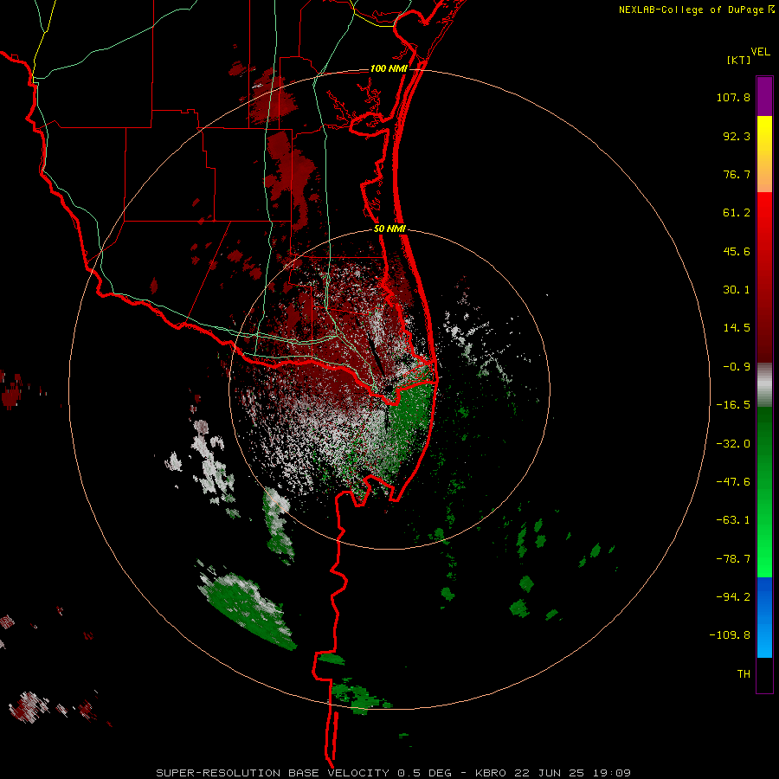Click the 107.8 legend value
The image size is (779, 779).
733,97
